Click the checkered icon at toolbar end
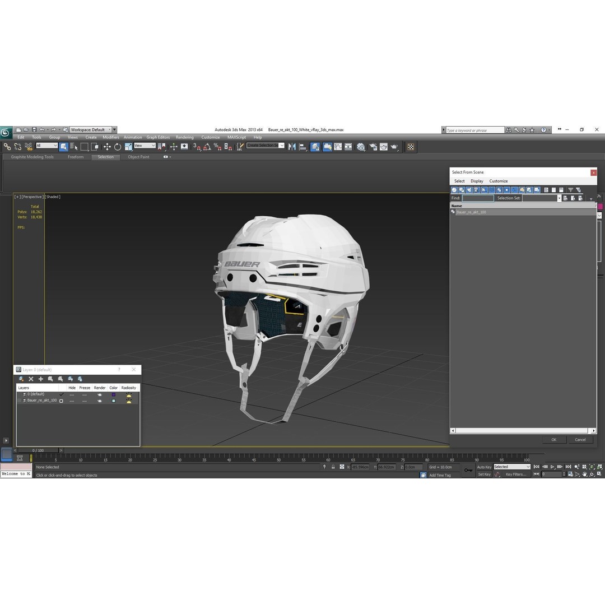This screenshot has width=605, height=605. pyautogui.click(x=411, y=147)
